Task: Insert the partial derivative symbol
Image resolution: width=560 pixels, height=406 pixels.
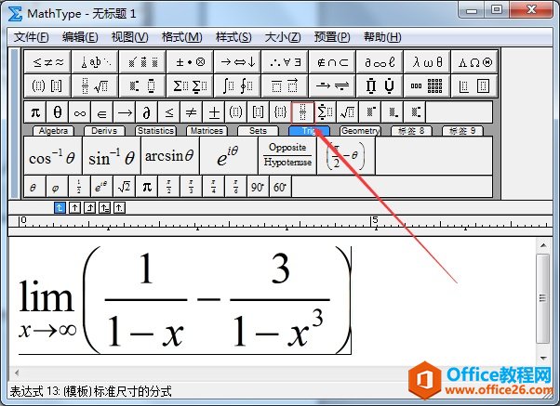Action: [x=146, y=112]
